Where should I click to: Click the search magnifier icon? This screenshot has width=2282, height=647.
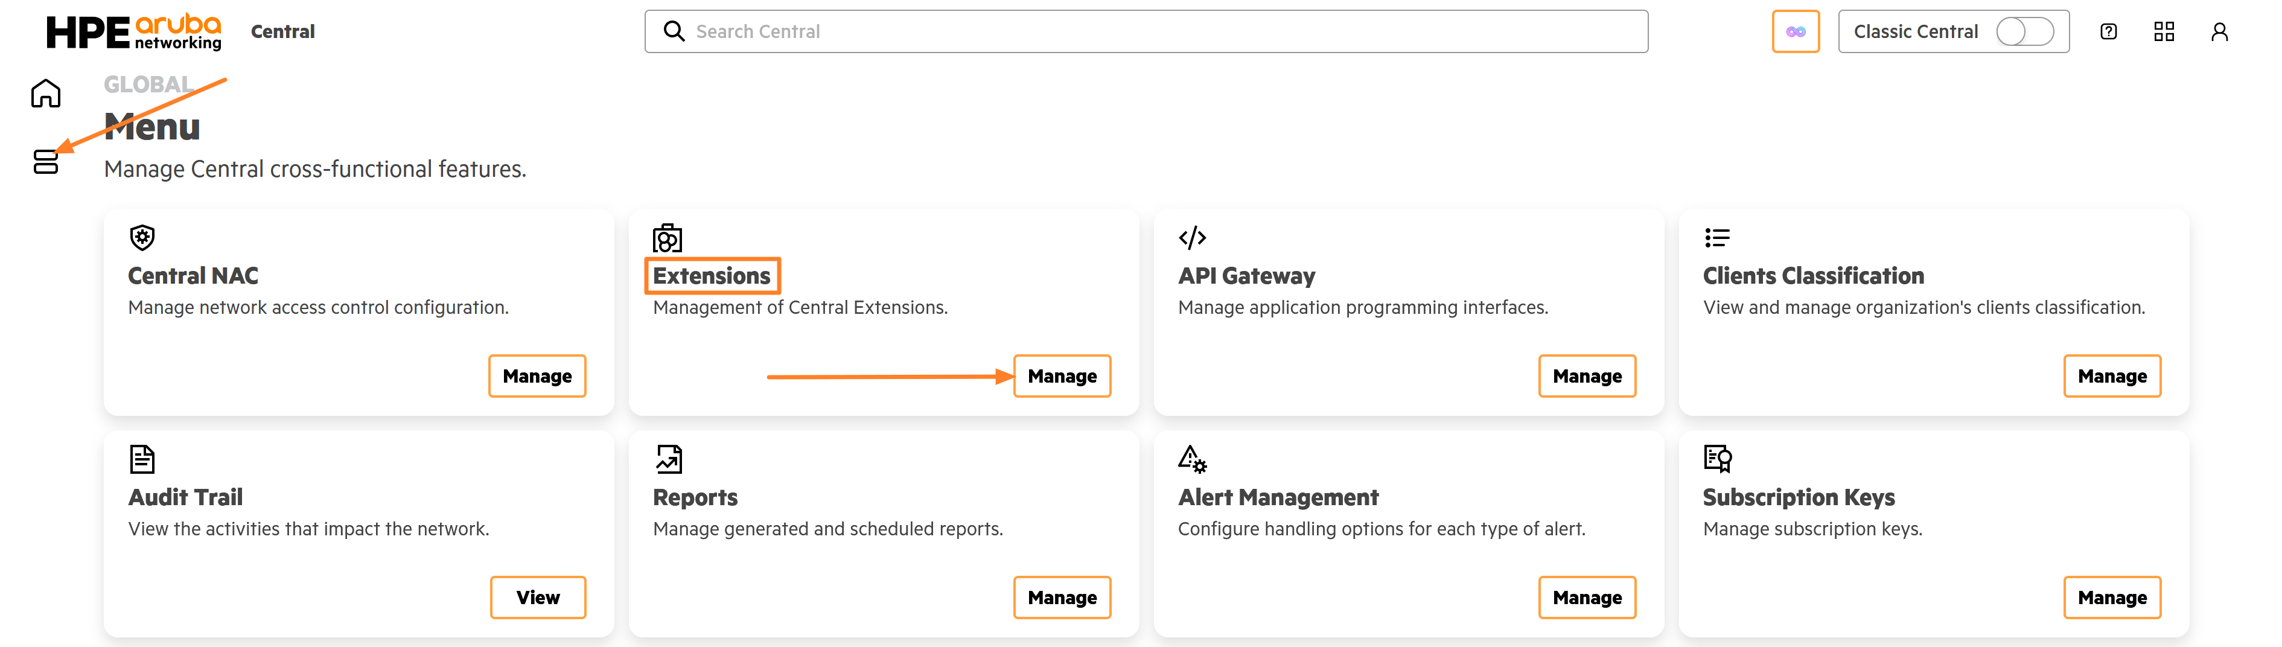coord(674,32)
